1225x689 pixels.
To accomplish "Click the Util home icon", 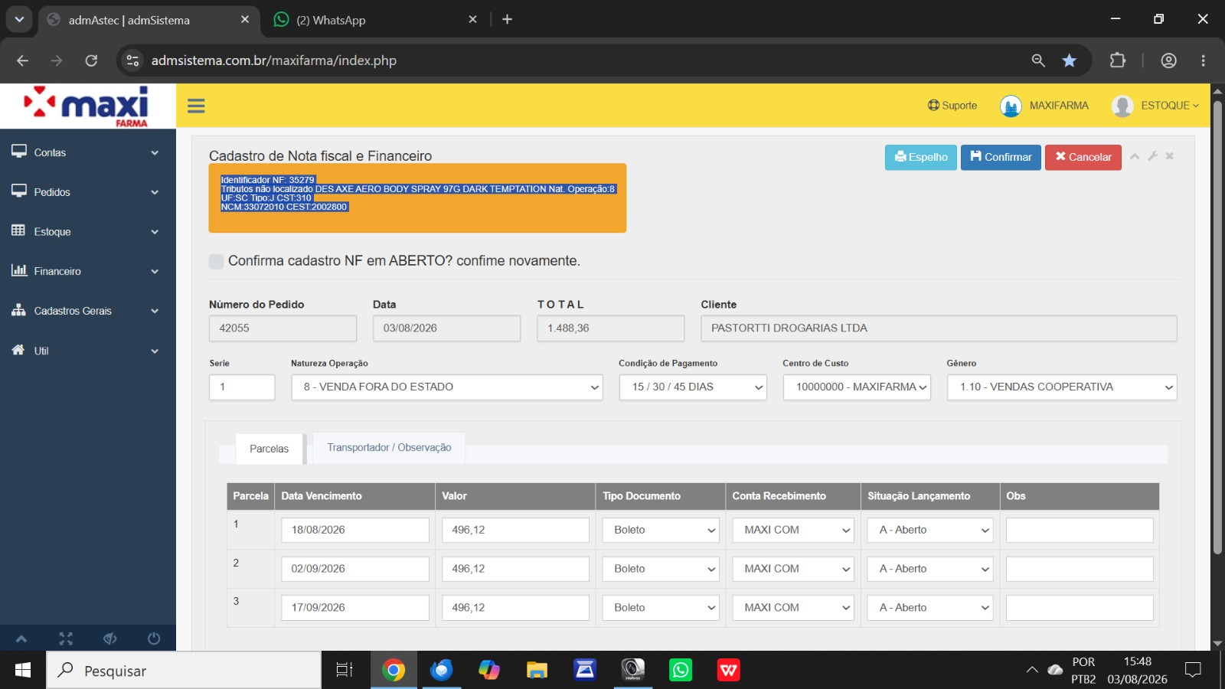I will 18,350.
